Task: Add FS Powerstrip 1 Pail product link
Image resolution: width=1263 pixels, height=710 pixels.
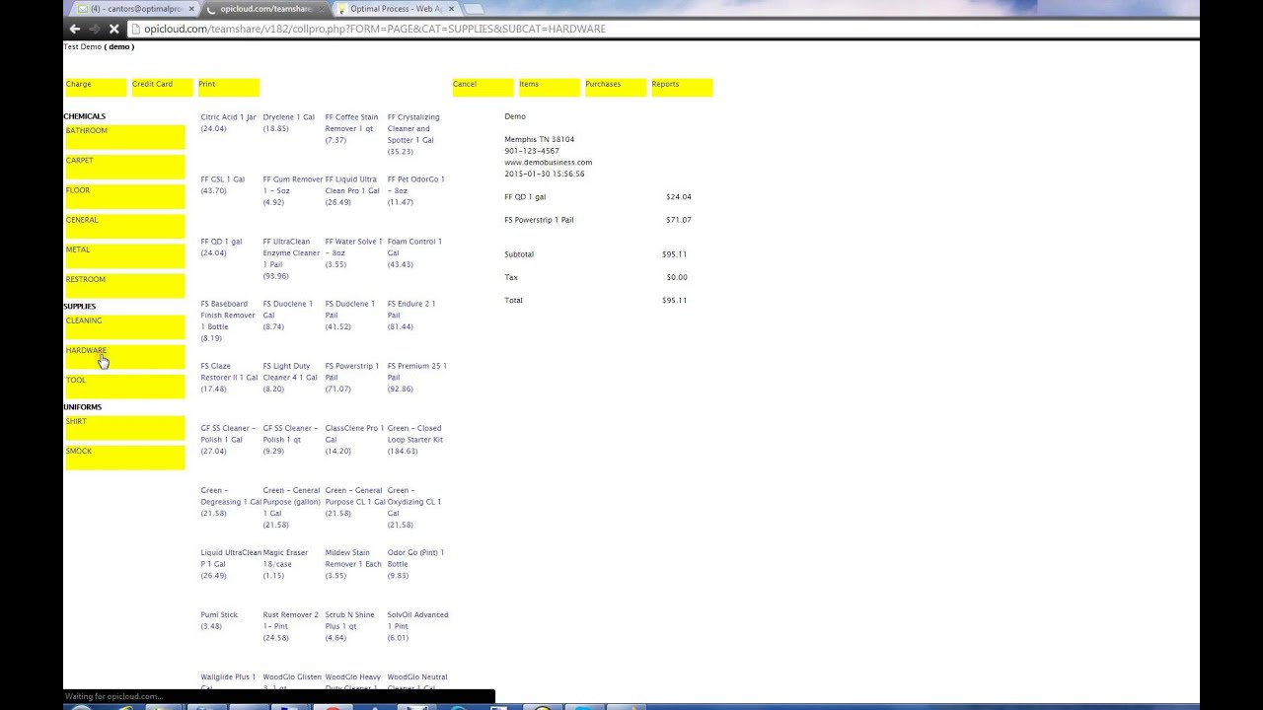Action: point(351,377)
